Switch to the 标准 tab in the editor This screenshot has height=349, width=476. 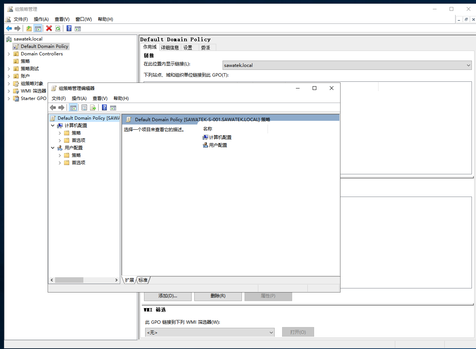(x=143, y=280)
